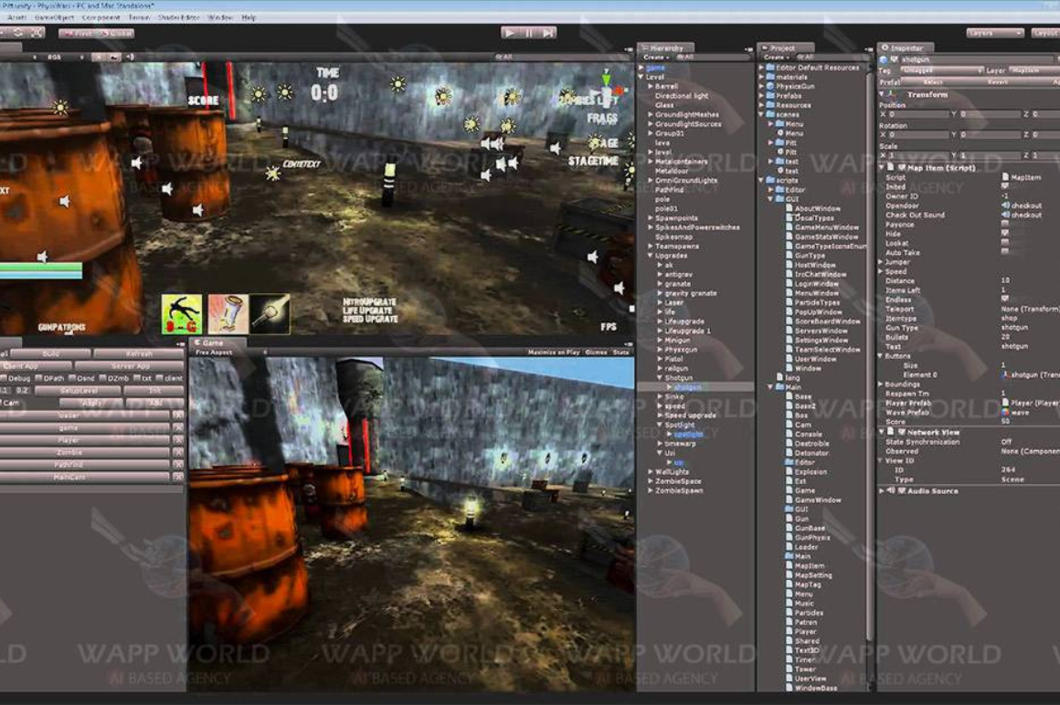
Task: Click the Rotate tool icon
Action: [18, 33]
